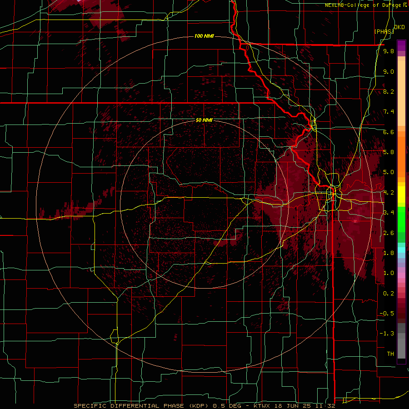409x409 pixels.
Task: Click the DKD unit label above the color scale
Action: [x=399, y=27]
